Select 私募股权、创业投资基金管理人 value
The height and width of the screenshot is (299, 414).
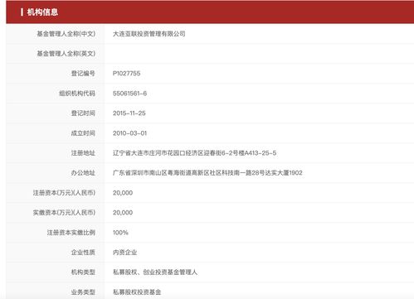pyautogui.click(x=155, y=272)
